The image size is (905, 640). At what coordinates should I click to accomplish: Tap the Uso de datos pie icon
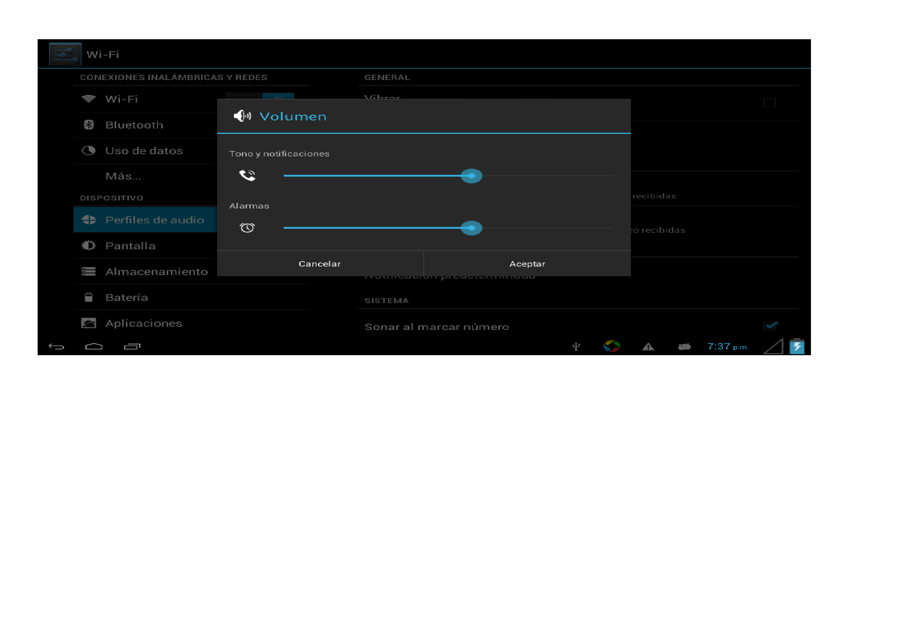click(89, 150)
